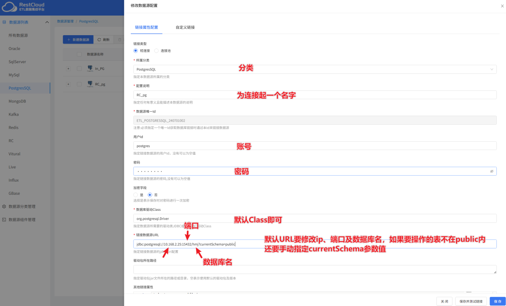Click the RC_pg data source name
Image resolution: width=506 pixels, height=306 pixels.
pos(100,84)
